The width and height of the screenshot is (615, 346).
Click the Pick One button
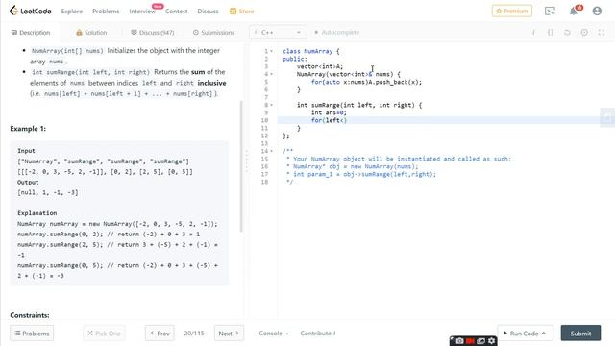[104, 334]
